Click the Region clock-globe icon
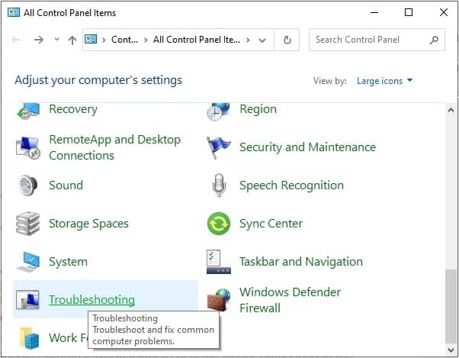The image size is (459, 358). click(x=218, y=111)
